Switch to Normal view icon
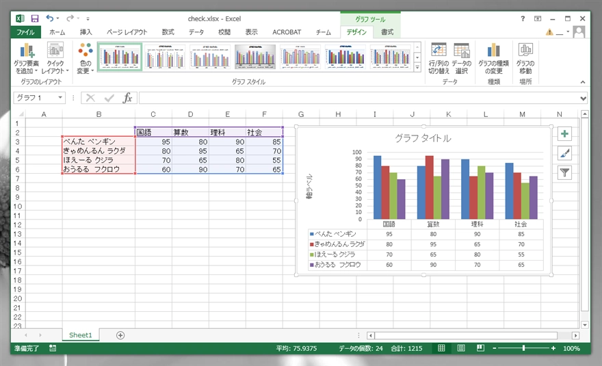The width and height of the screenshot is (602, 366). pos(441,348)
